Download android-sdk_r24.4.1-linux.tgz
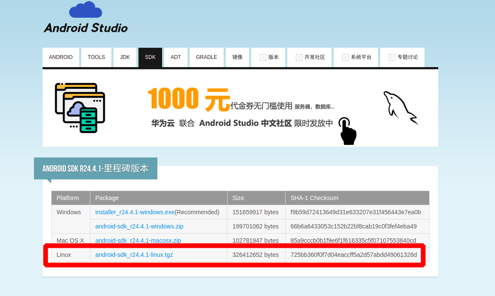495x296 pixels. click(134, 255)
